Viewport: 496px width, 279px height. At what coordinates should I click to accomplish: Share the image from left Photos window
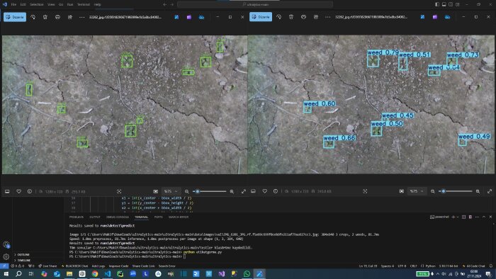(70, 17)
